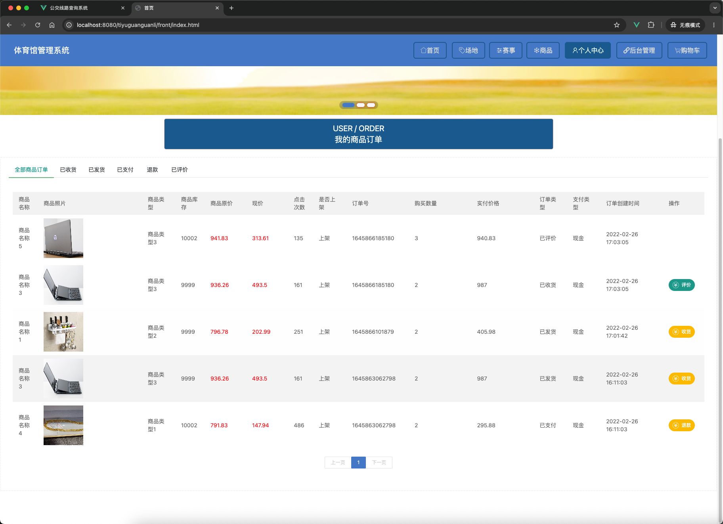
Task: Open 个人中心 navigation item
Action: [588, 50]
